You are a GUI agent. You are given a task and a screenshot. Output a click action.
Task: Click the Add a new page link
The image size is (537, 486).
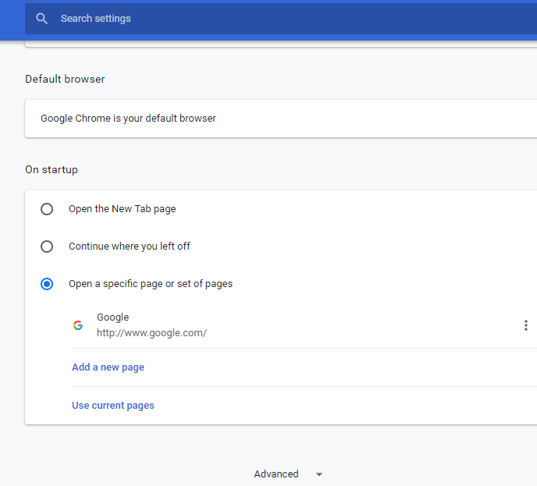(108, 367)
